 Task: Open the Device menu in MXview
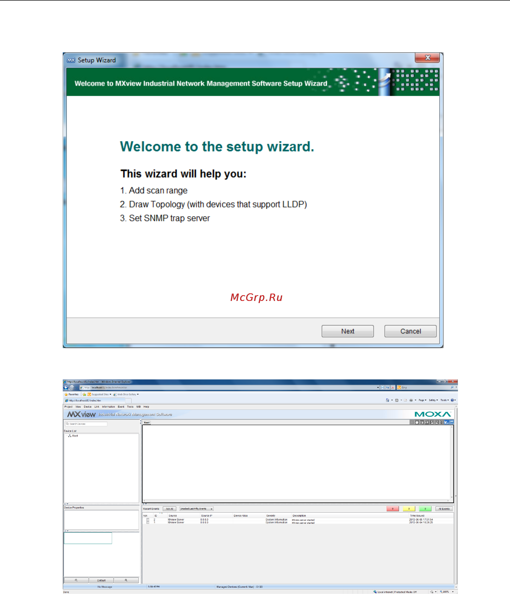[88, 407]
